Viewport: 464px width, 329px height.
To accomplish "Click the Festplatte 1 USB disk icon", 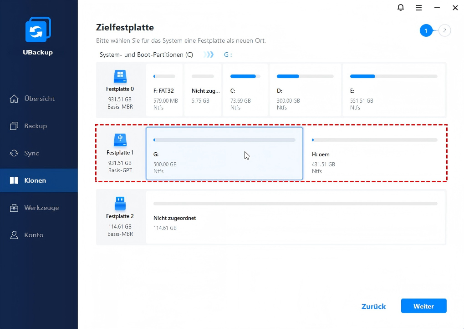I will click(120, 140).
